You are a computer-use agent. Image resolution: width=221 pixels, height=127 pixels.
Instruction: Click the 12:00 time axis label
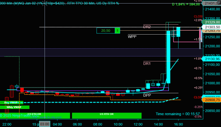138,124
